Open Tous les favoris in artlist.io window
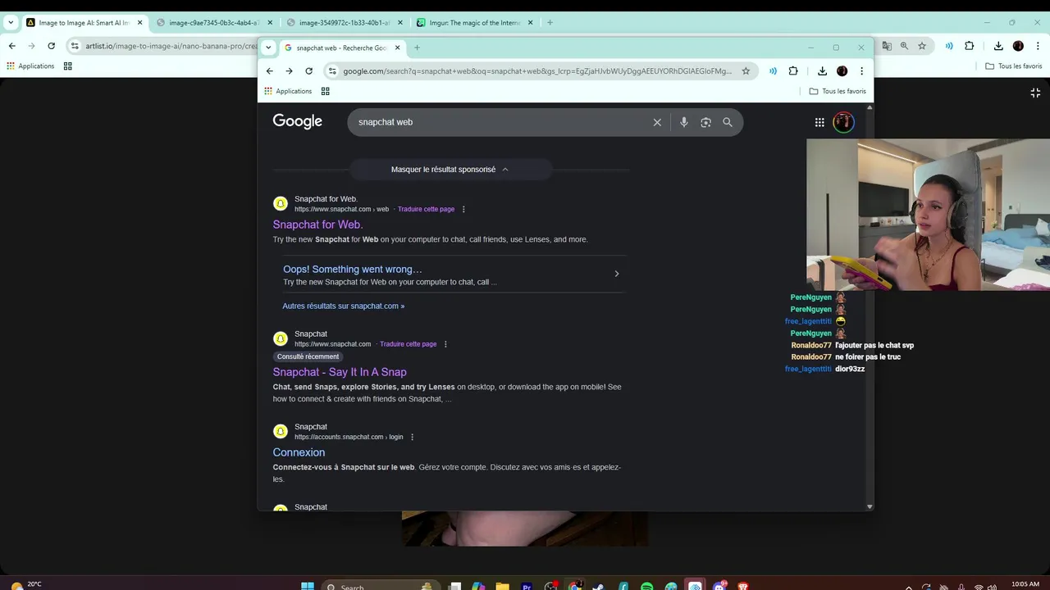1050x590 pixels. tap(1013, 66)
